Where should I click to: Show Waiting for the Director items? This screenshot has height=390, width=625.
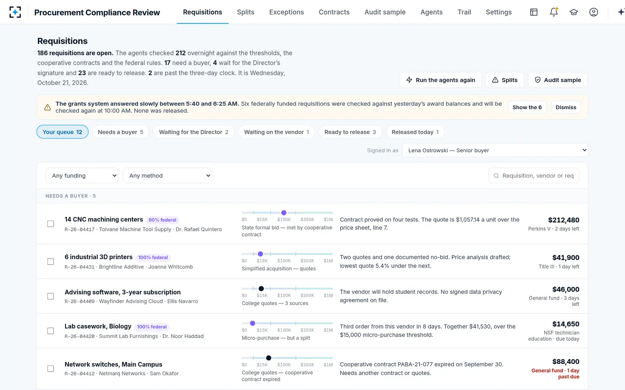[194, 132]
